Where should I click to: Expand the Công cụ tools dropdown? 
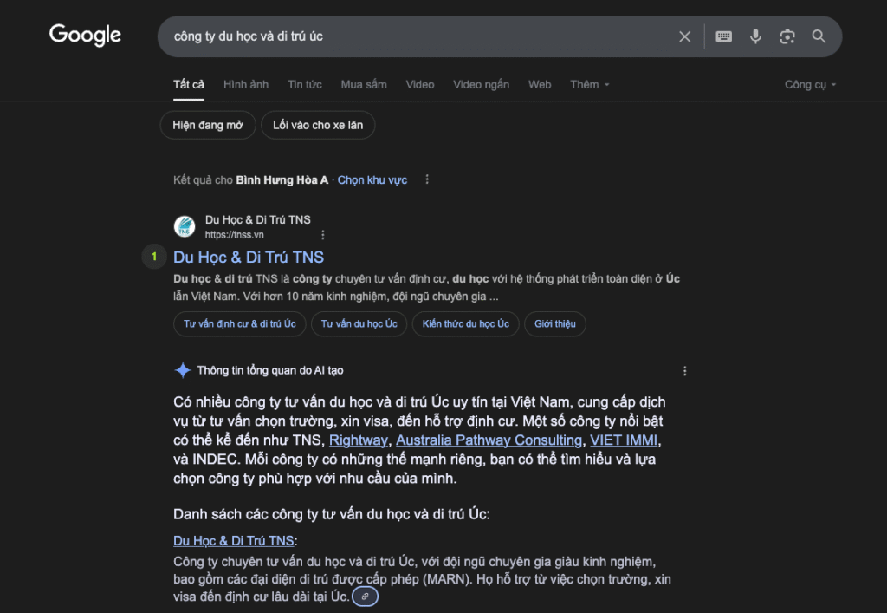pyautogui.click(x=810, y=85)
